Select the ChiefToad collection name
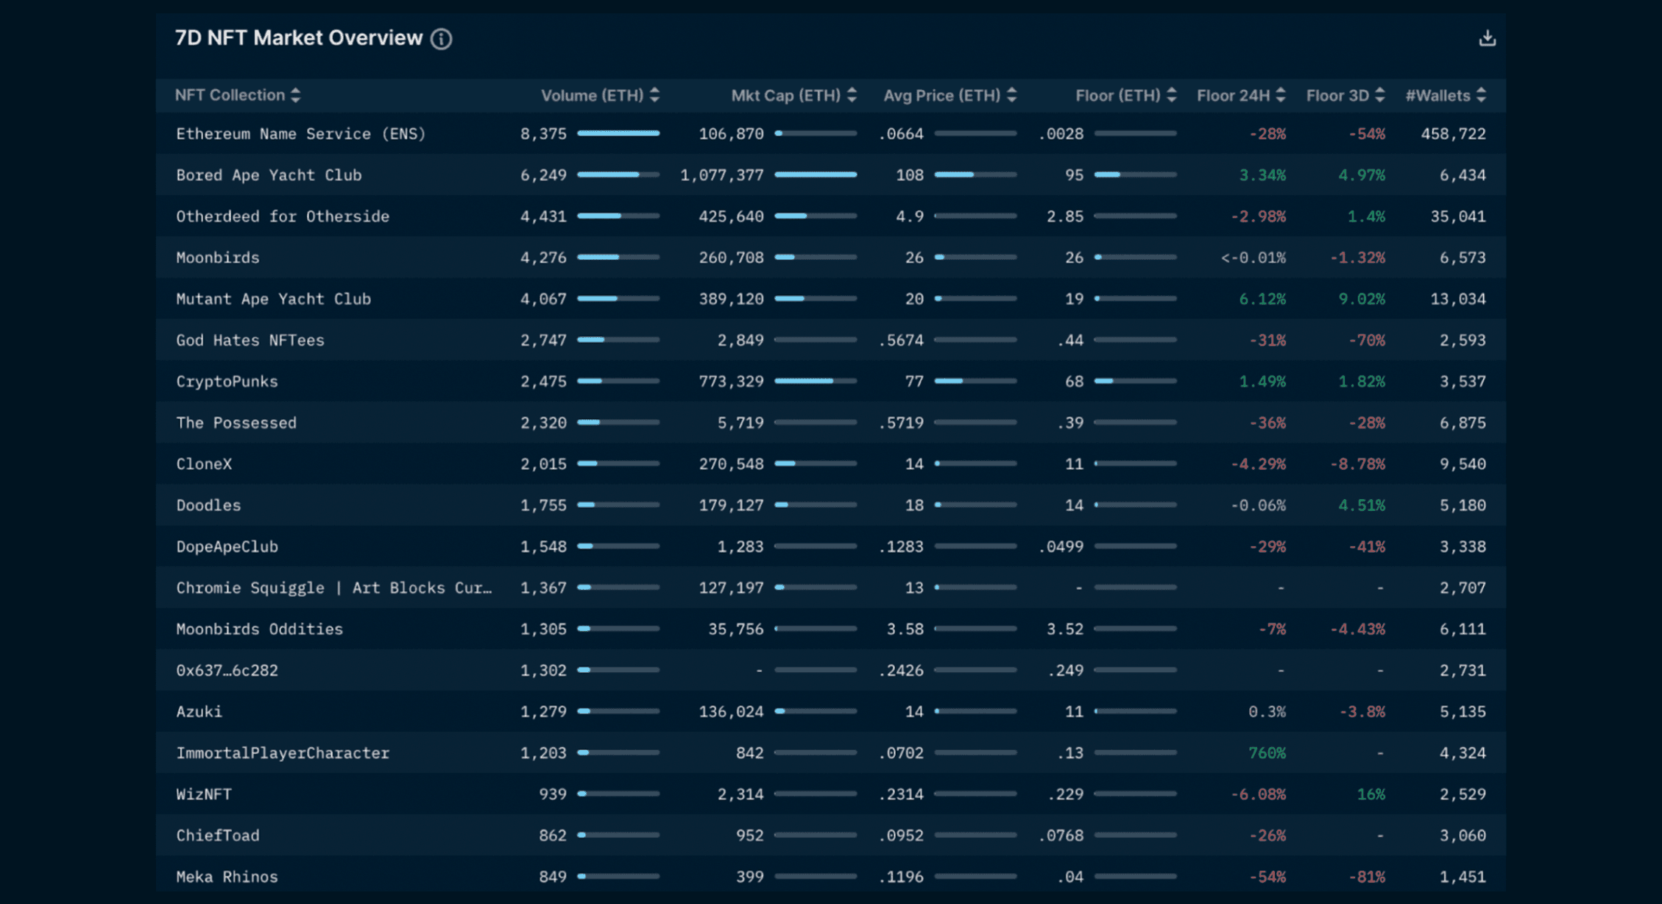Image resolution: width=1662 pixels, height=904 pixels. 218,835
